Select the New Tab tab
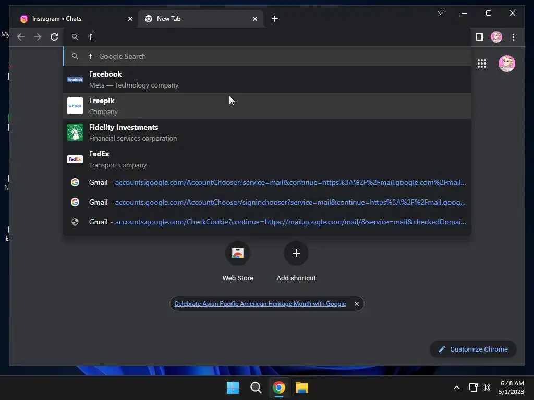 [201, 19]
